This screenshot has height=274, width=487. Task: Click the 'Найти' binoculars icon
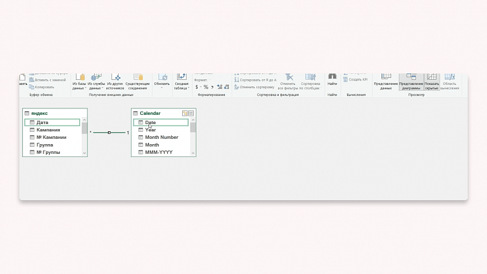click(332, 77)
